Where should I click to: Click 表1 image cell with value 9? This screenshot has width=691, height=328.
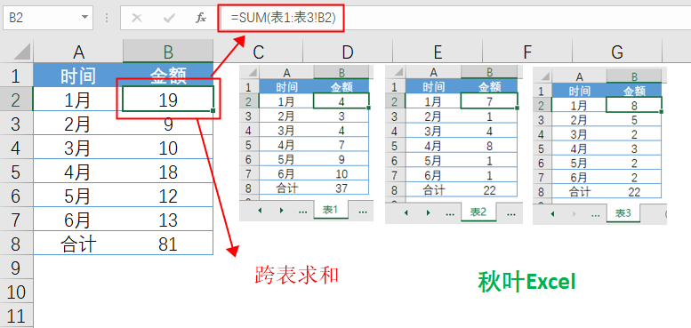pyautogui.click(x=341, y=159)
